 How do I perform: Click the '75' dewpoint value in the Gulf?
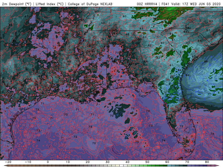[x=137, y=142]
